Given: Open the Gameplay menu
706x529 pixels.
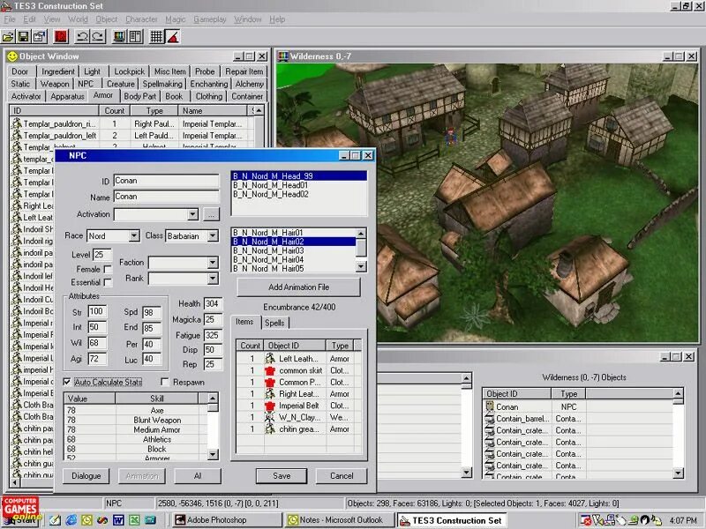Looking at the screenshot, I should [x=209, y=19].
